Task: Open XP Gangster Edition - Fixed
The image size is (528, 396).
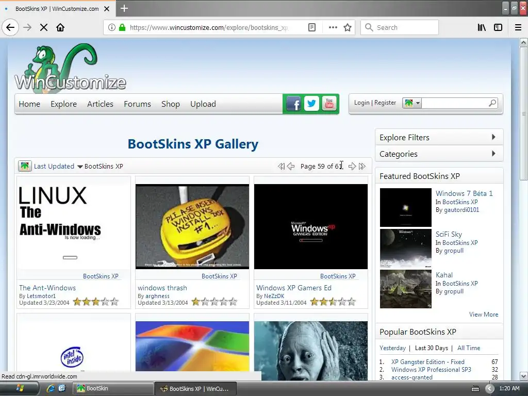Action: tap(427, 361)
